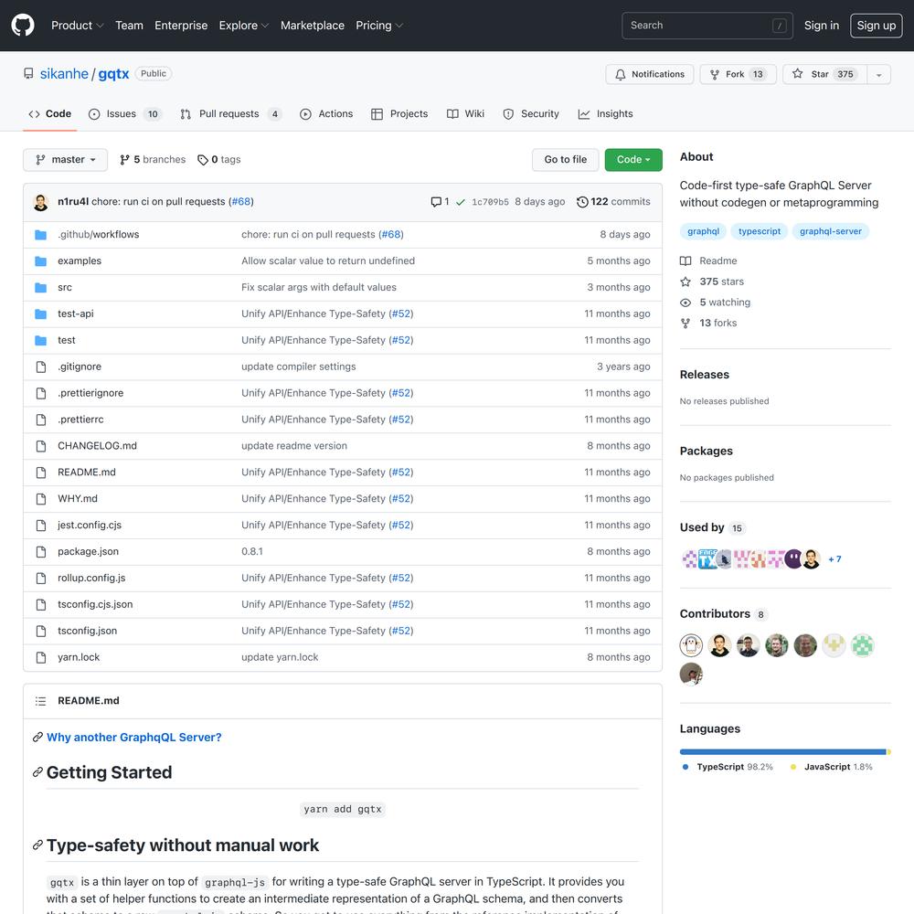Star the gqtx repository
The height and width of the screenshot is (914, 914).
tap(824, 74)
